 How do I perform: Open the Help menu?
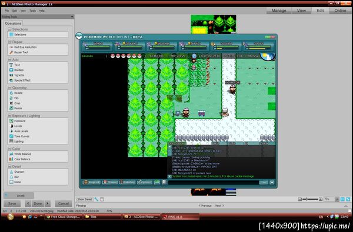tap(42, 11)
